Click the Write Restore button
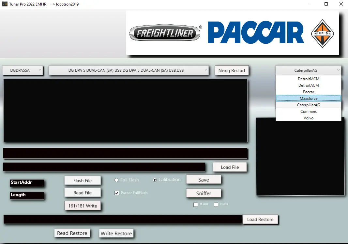 [x=116, y=233]
